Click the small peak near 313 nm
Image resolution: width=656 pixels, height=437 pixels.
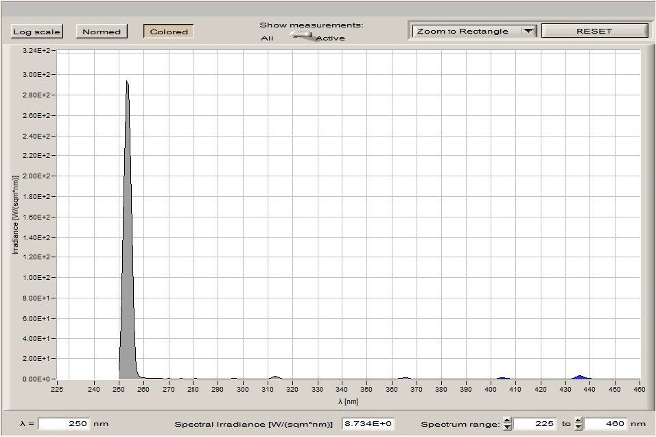[x=275, y=377]
